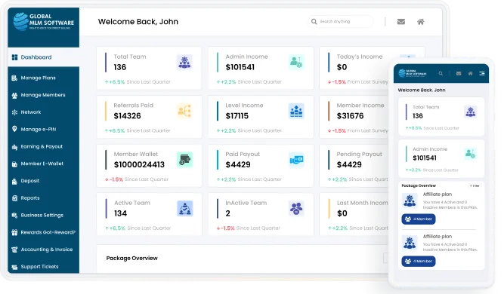Click the desktop header home icon
Image resolution: width=504 pixels, height=294 pixels.
click(420, 22)
